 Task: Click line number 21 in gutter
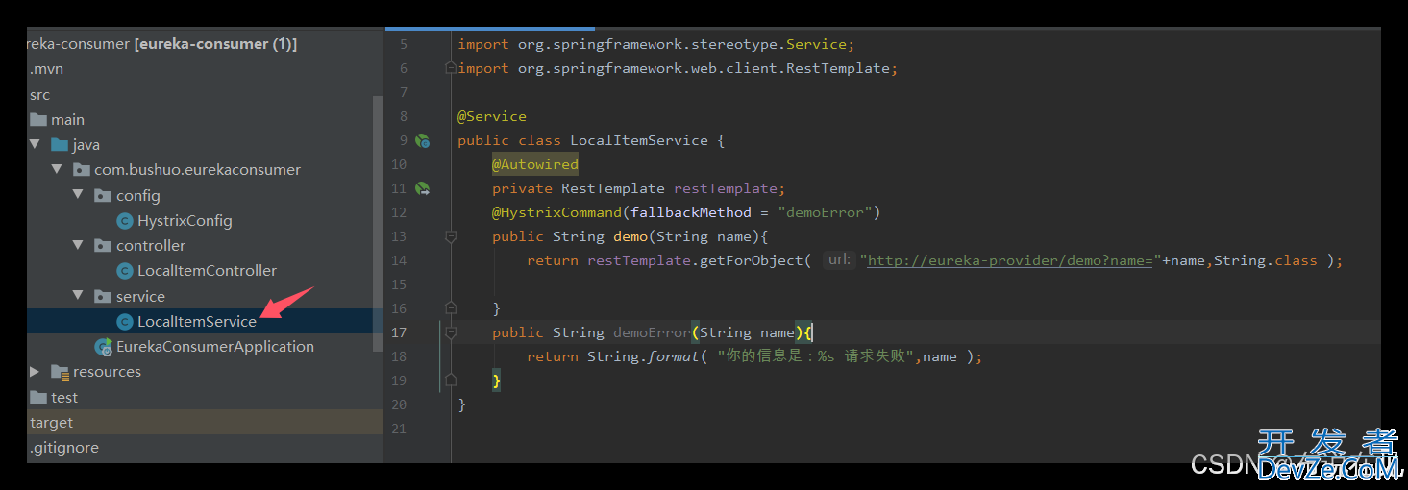[399, 429]
